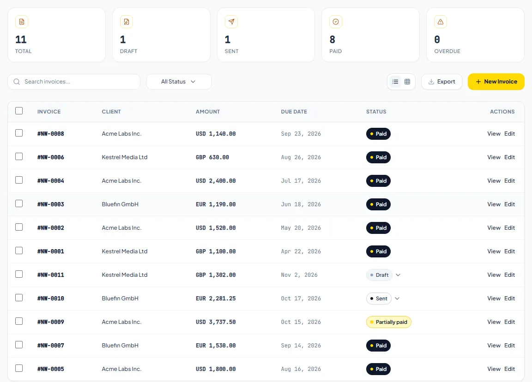Toggle the select-all invoices checkbox
The image size is (532, 382).
[x=19, y=111]
